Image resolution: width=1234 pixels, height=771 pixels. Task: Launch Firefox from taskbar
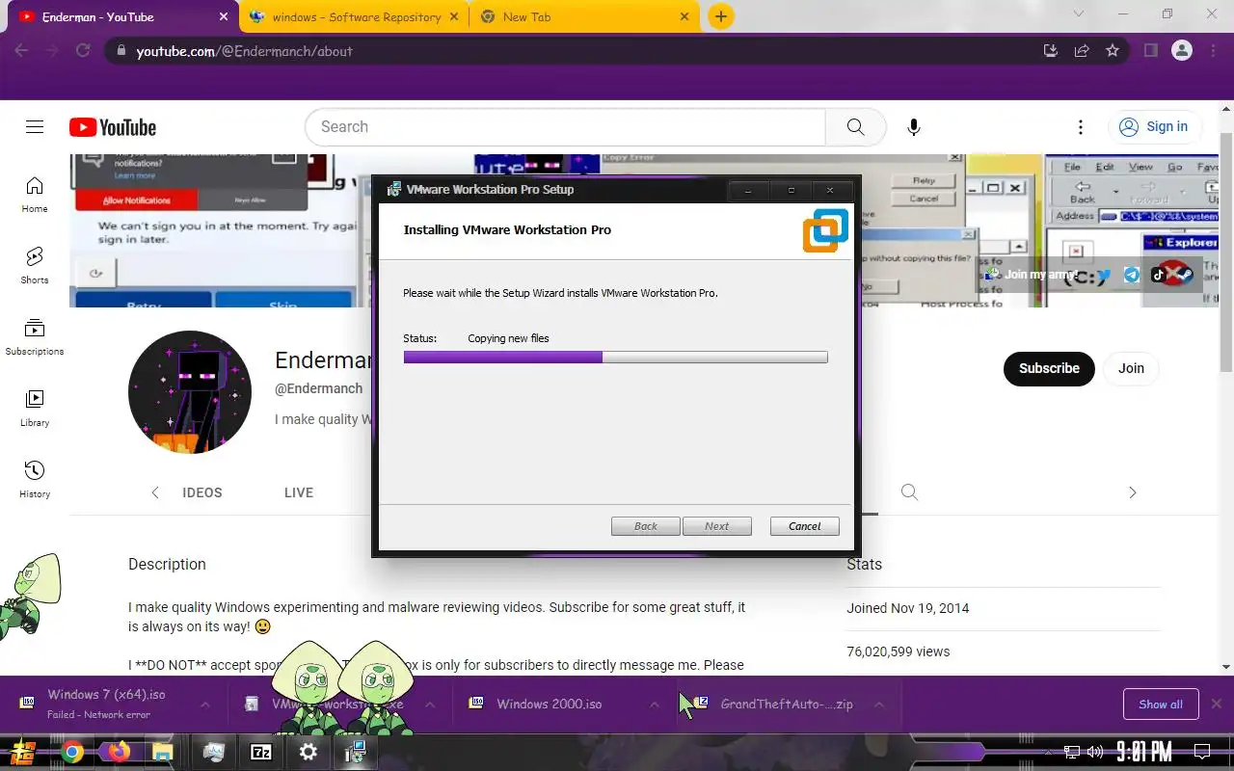tap(119, 752)
